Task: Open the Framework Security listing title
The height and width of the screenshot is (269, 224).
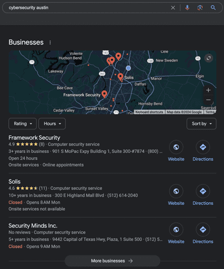Action: [x=34, y=137]
